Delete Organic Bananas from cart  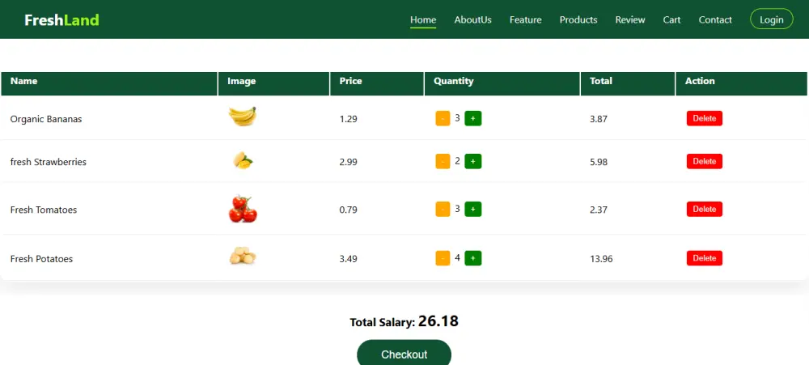click(705, 118)
